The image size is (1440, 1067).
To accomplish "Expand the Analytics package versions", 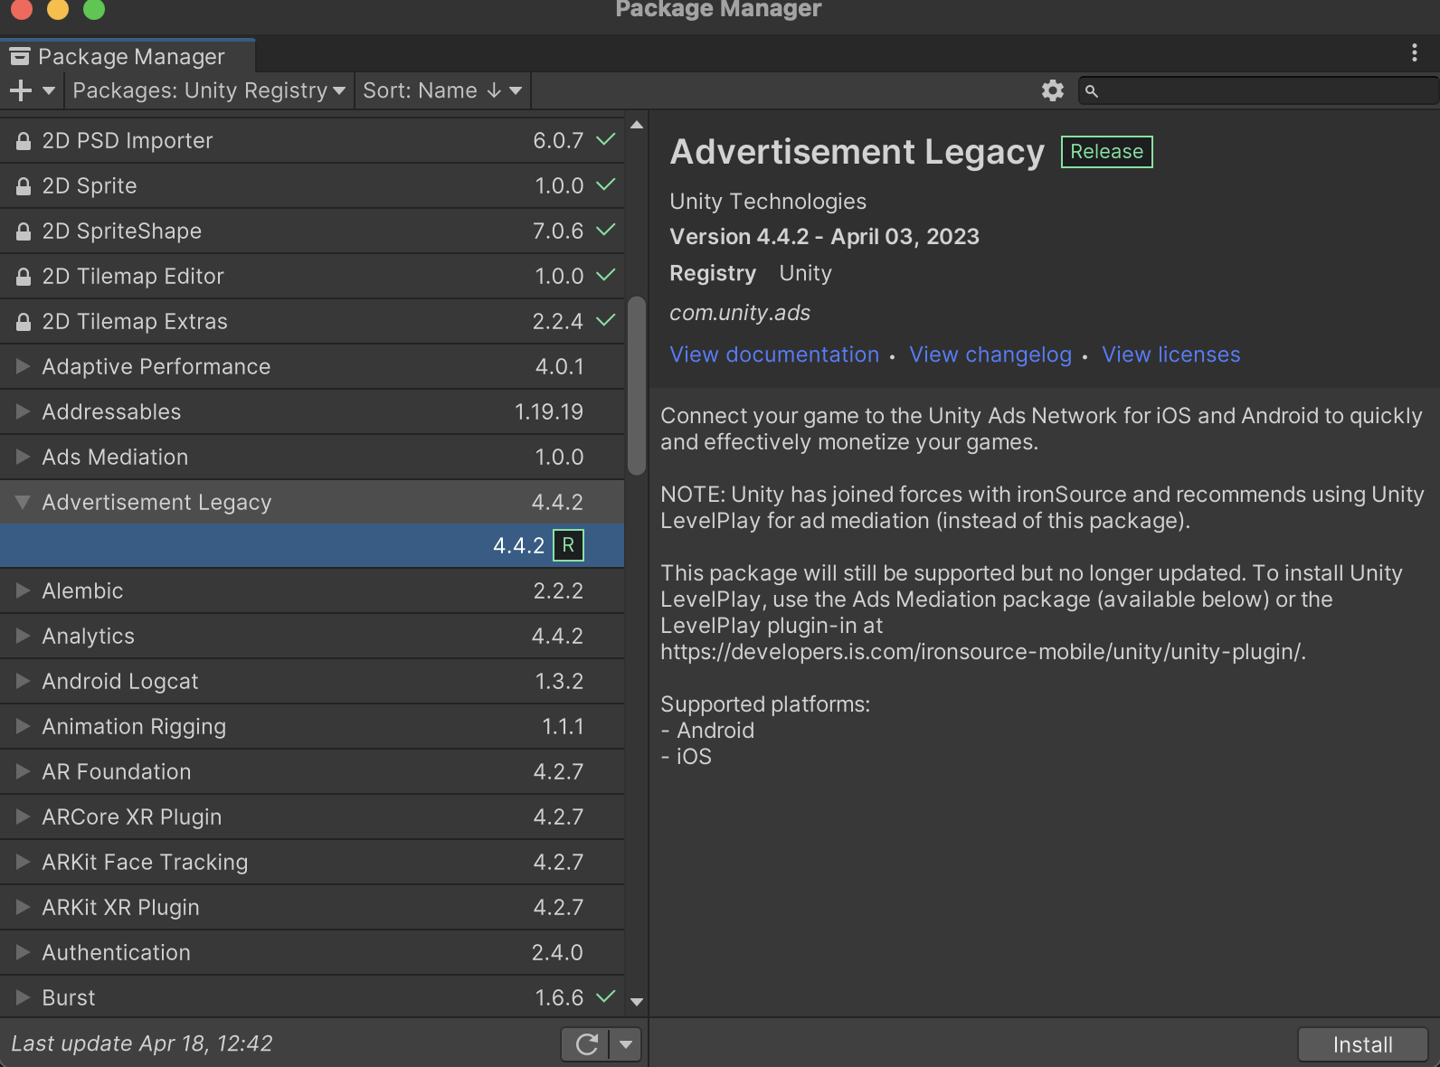I will 24,636.
